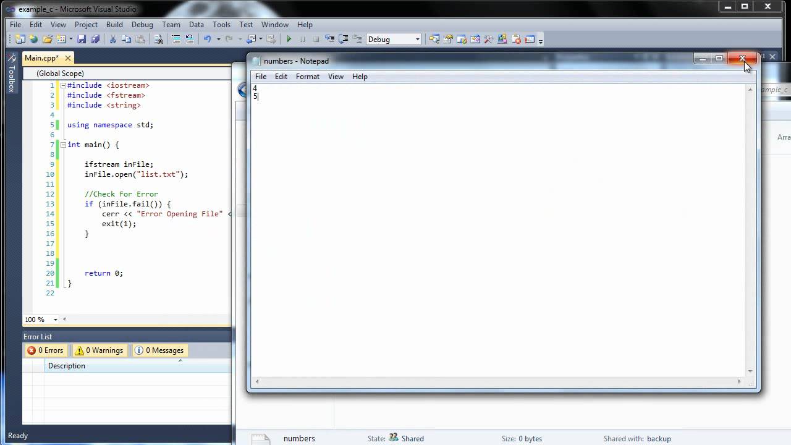Click the Add New Item icon
Screen dimensions: 791x445
coord(61,39)
